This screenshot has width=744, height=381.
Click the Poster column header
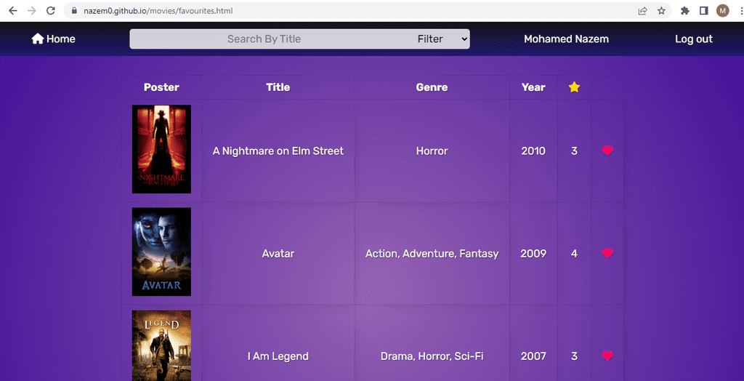161,87
